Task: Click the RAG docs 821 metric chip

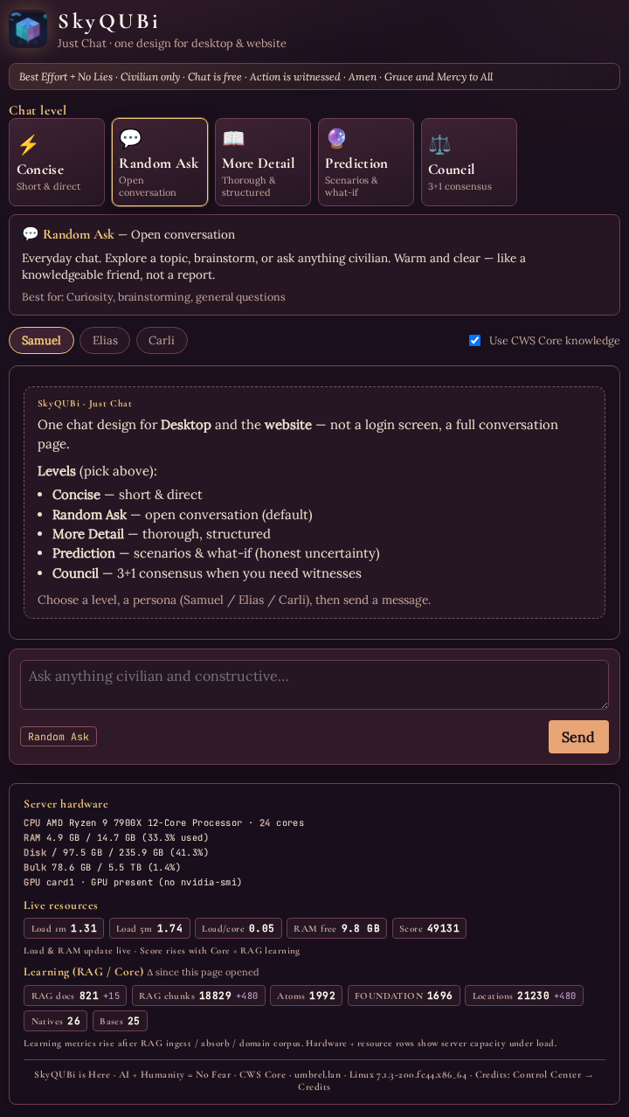Action: (75, 996)
